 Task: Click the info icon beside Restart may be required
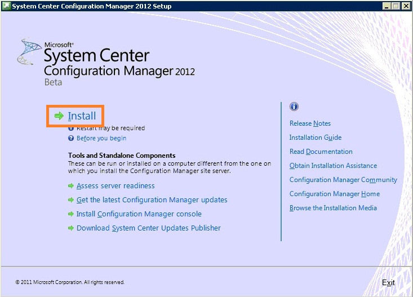(x=71, y=128)
